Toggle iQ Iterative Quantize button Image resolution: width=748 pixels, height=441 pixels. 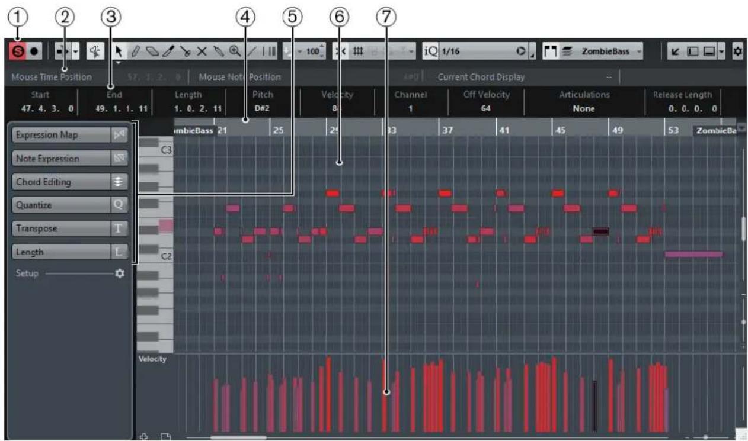tap(430, 51)
